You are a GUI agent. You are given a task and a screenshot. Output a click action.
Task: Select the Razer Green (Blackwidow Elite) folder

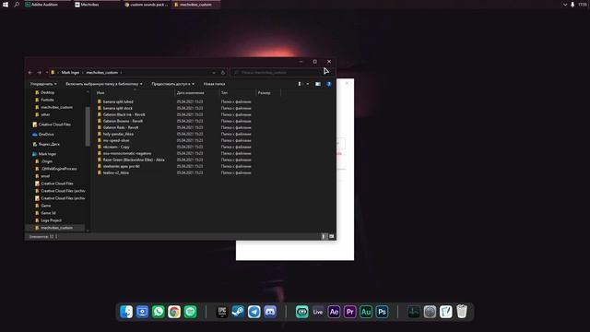click(134, 160)
